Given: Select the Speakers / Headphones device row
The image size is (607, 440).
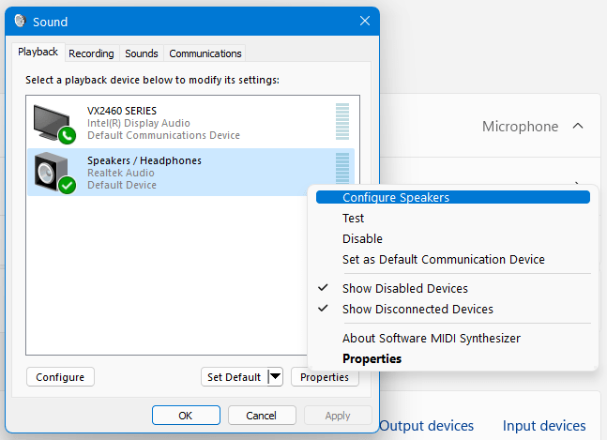Looking at the screenshot, I should point(190,173).
